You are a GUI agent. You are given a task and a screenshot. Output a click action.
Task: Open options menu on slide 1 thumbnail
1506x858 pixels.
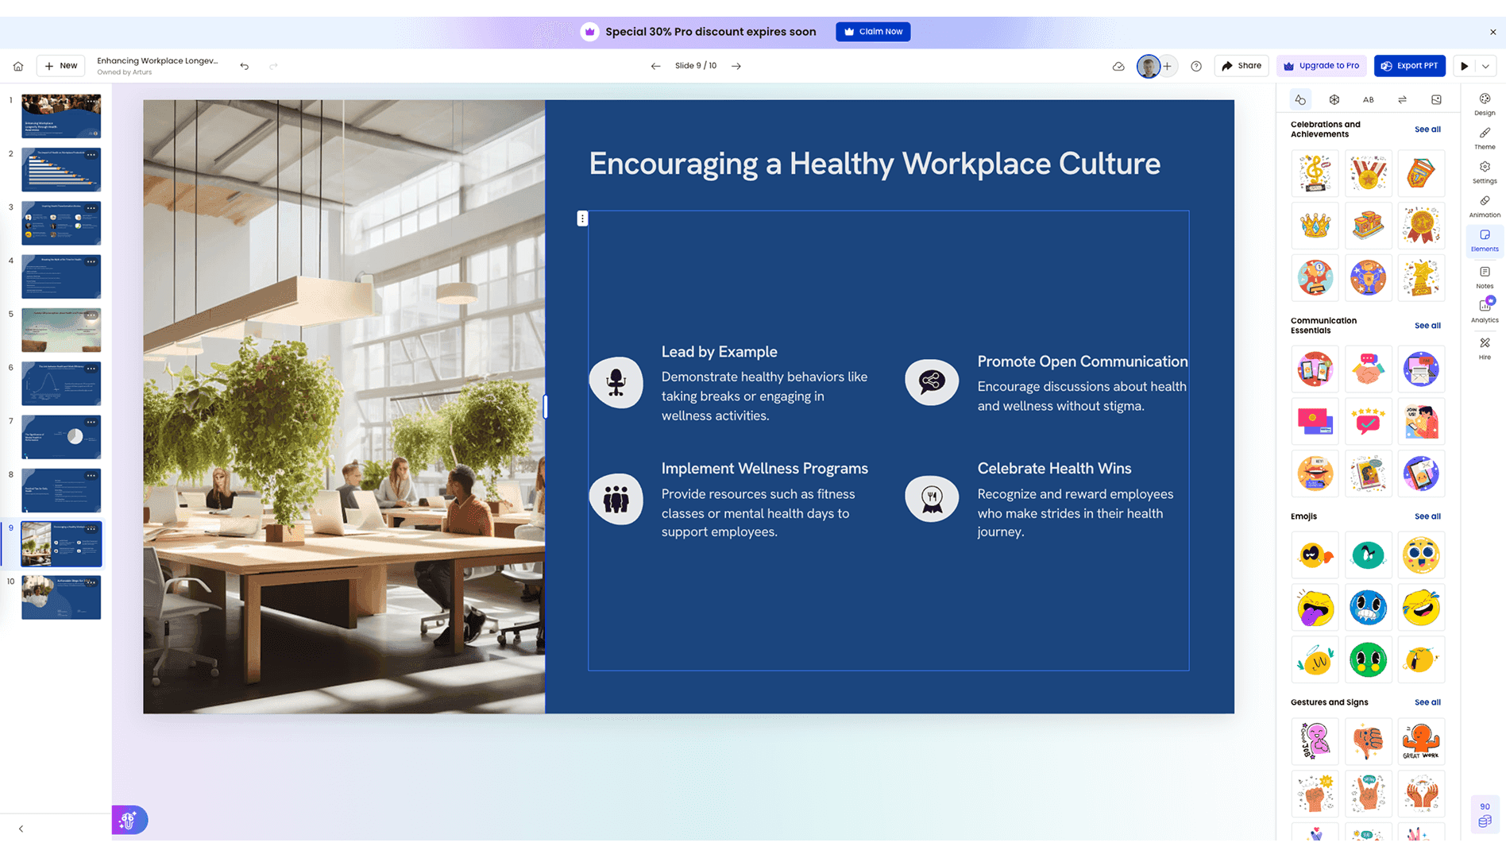92,101
